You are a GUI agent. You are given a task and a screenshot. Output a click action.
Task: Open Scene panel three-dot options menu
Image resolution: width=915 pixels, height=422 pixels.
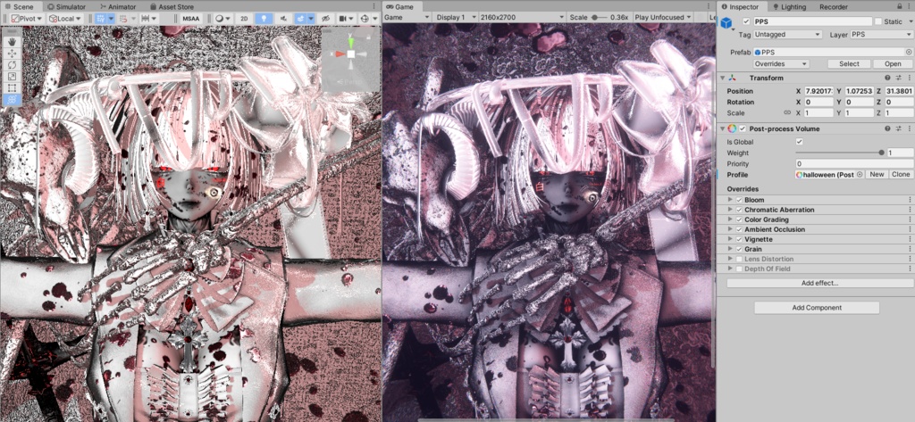374,6
